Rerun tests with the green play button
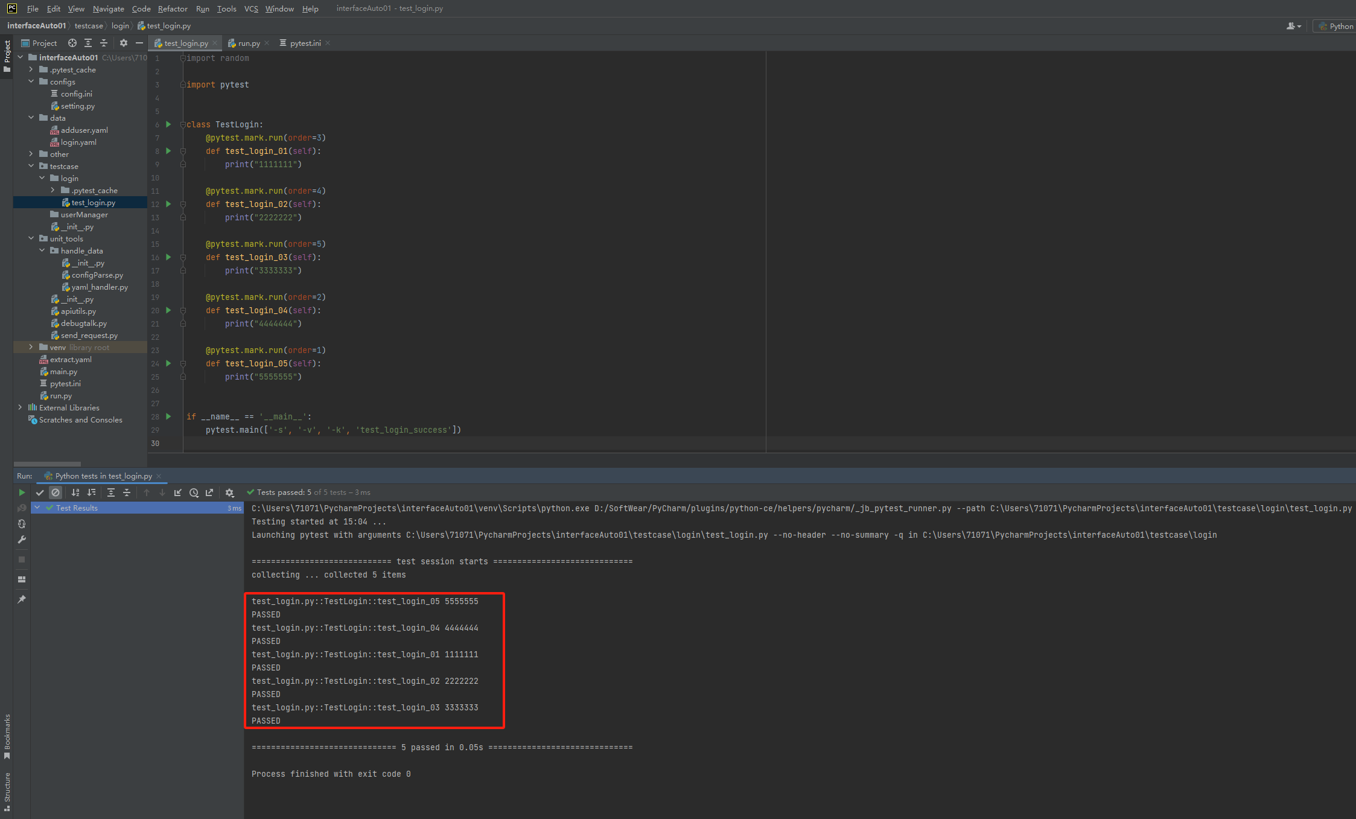Screen dimensions: 1356x819 [x=22, y=492]
